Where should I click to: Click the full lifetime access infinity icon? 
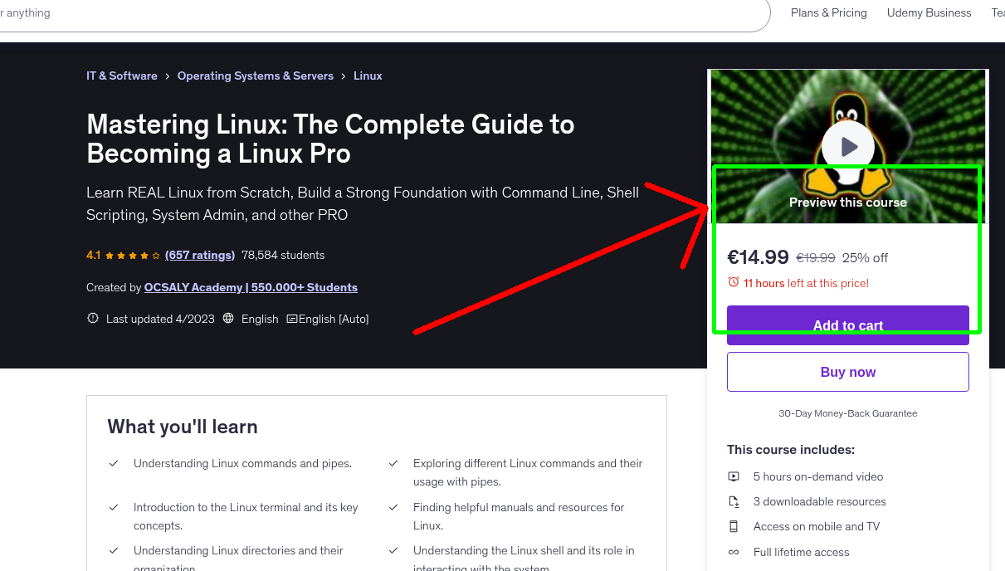[x=734, y=551]
